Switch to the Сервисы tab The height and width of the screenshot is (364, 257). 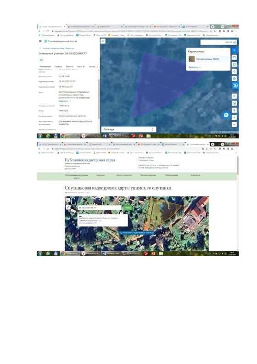coord(58,67)
